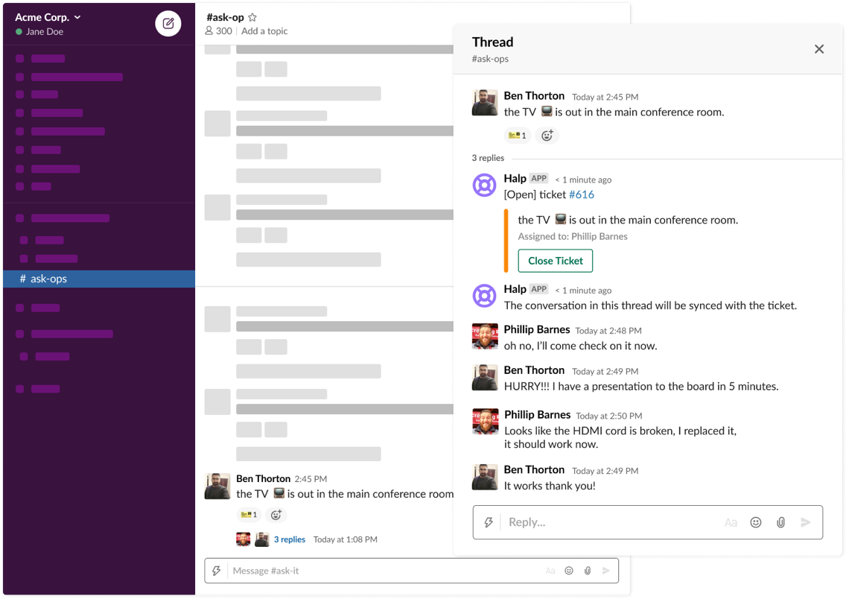
Task: Click Phillip Barnes' reply avatar beside 3 replies
Action: click(244, 539)
